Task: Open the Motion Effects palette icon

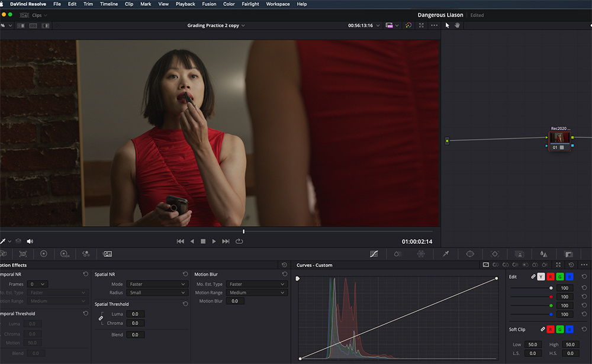Action: [108, 254]
